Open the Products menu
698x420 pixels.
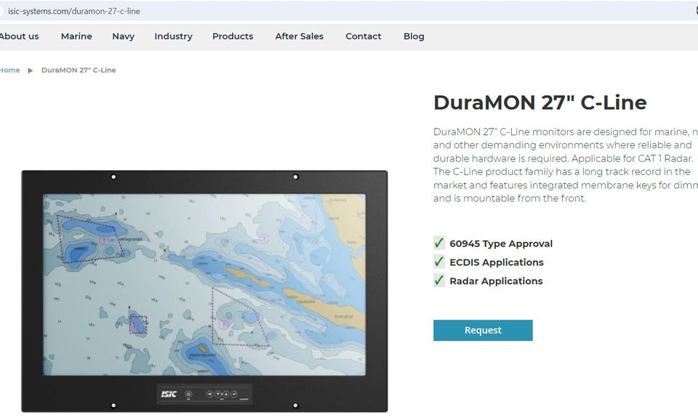[x=233, y=36]
